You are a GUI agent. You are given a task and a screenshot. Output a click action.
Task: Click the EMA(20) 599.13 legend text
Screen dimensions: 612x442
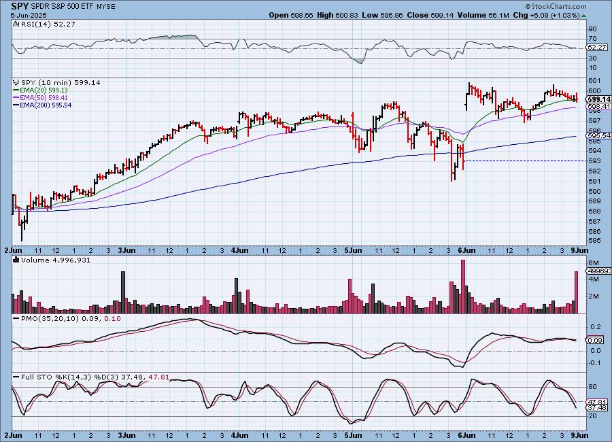coord(44,90)
